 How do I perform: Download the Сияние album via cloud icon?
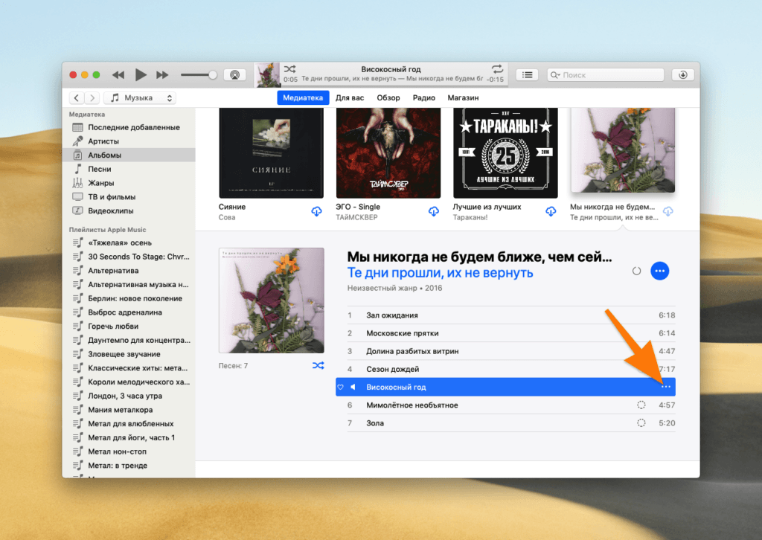click(x=316, y=212)
